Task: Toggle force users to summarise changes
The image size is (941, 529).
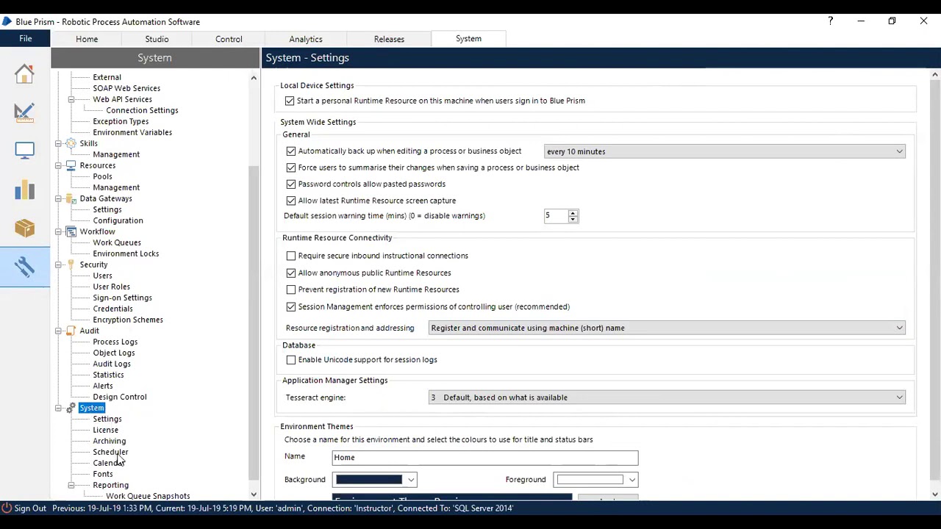Action: (291, 168)
